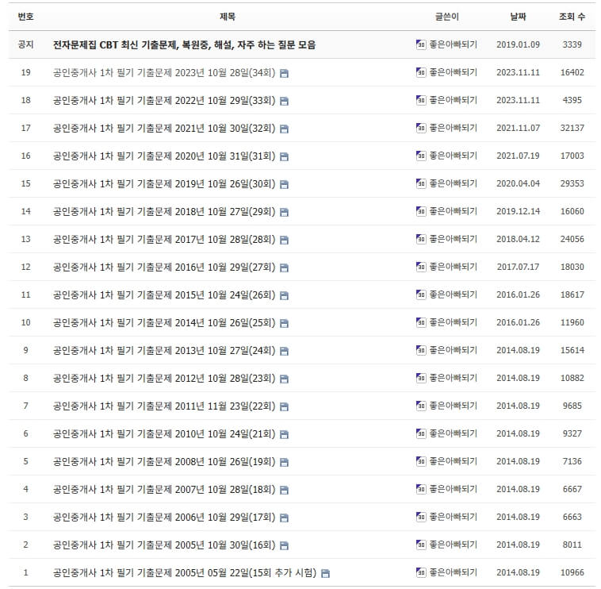The height and width of the screenshot is (589, 601).
Task: Click the disk icon beside the 2022년 10월 29일(33회) post
Action: point(284,102)
